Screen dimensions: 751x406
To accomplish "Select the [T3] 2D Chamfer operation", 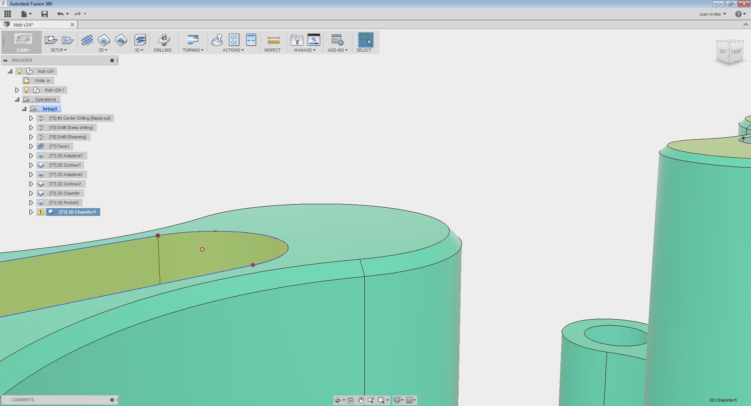I will click(x=64, y=193).
